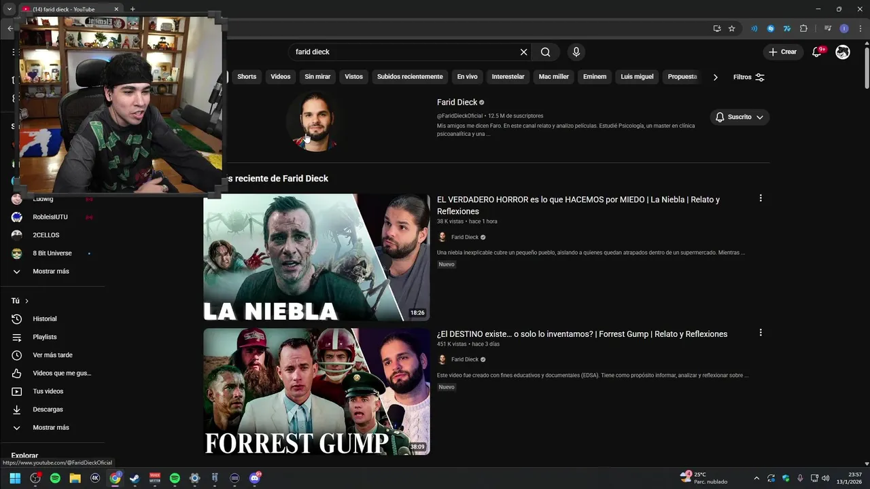Open the Chrome tab search dropdown
The image size is (870, 489).
(10, 9)
